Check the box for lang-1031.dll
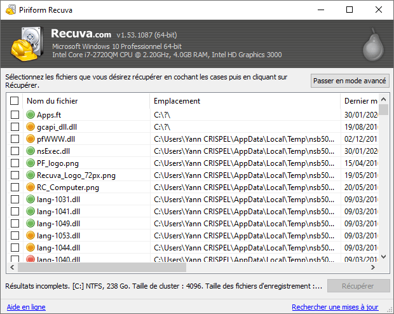Screen dimensions: 394x314 15,199
